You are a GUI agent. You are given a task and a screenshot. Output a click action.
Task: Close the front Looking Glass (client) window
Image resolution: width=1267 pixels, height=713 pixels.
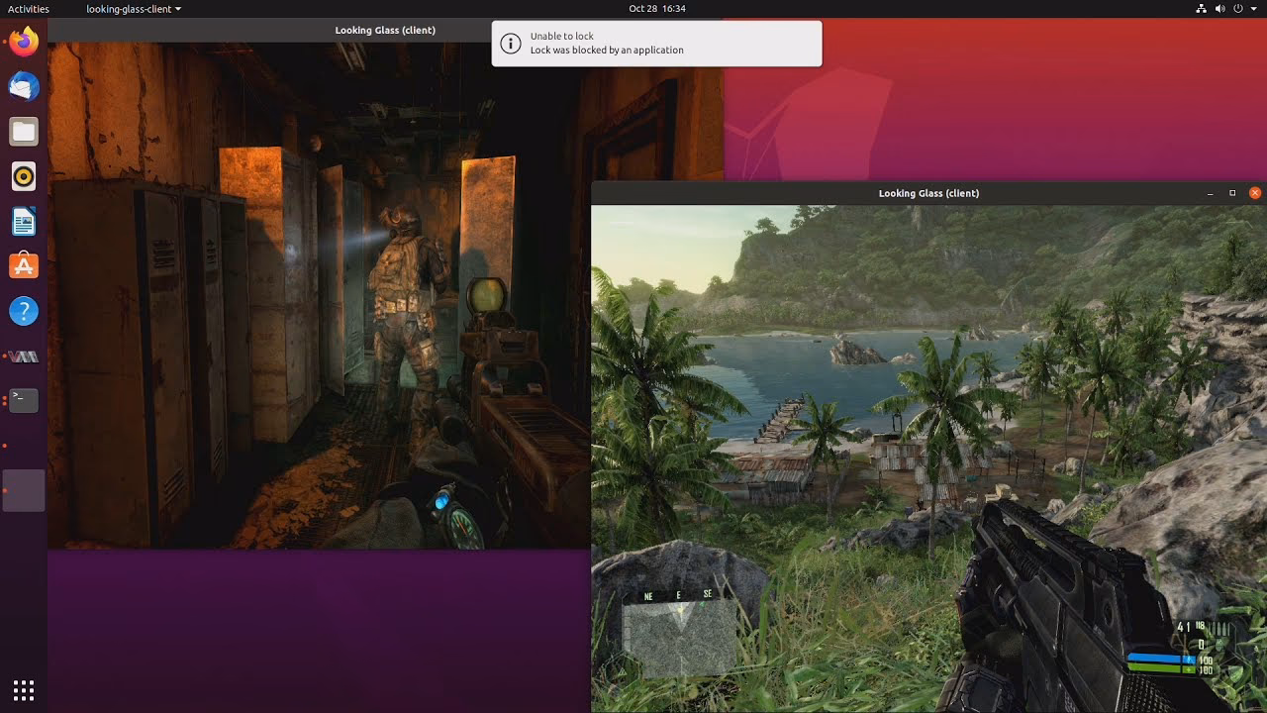point(1255,193)
